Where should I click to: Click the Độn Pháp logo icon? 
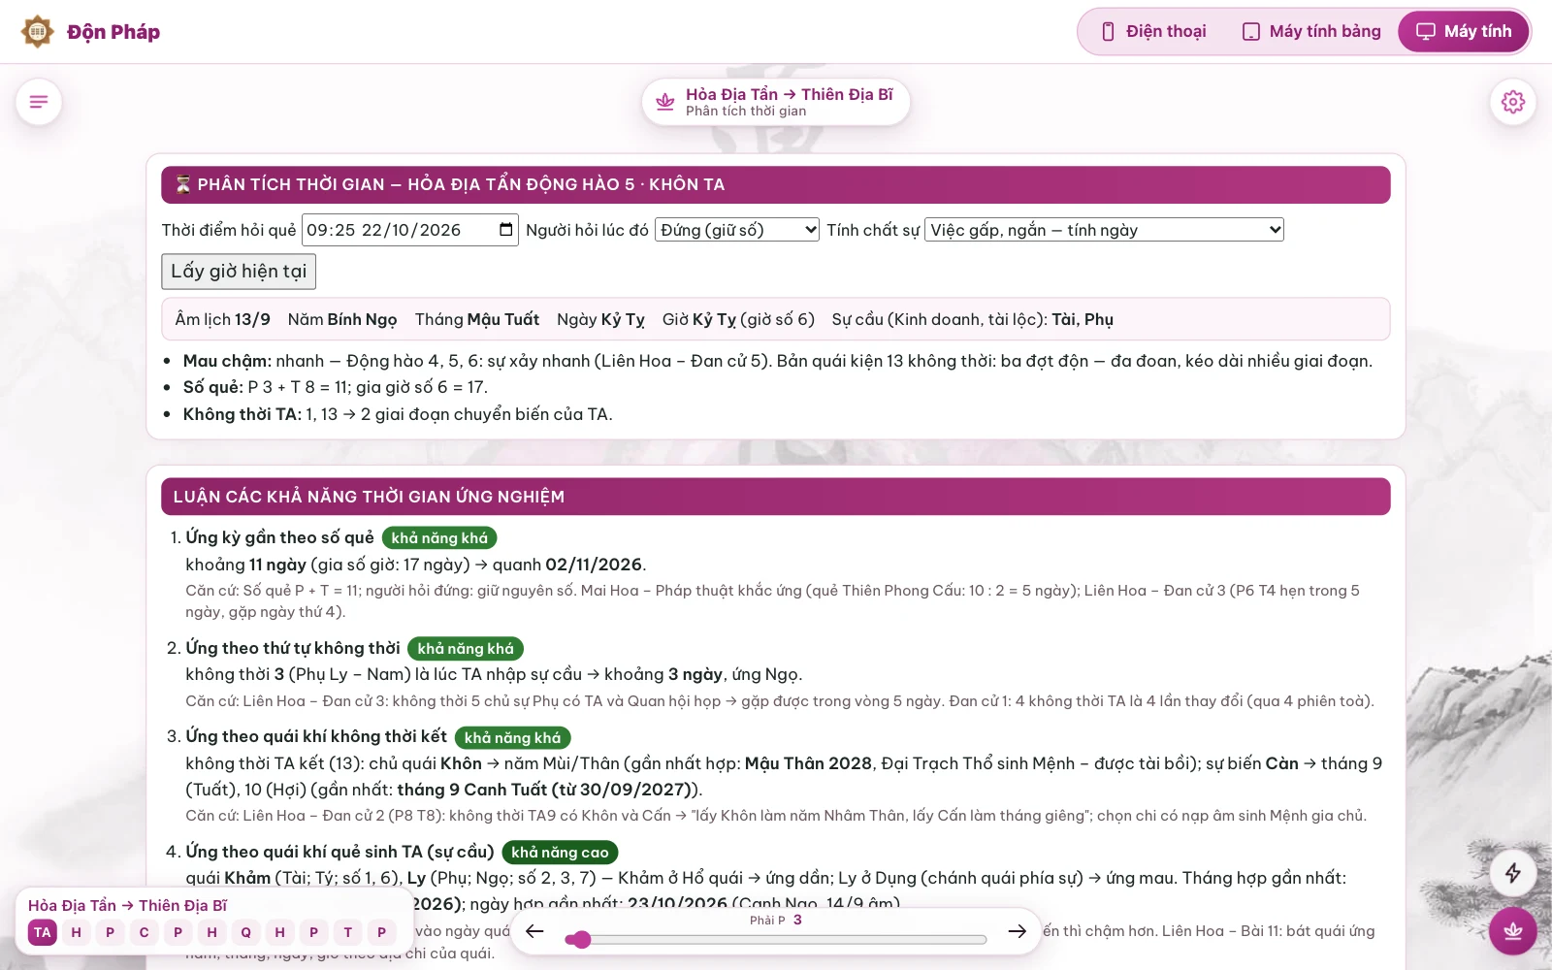coord(38,32)
